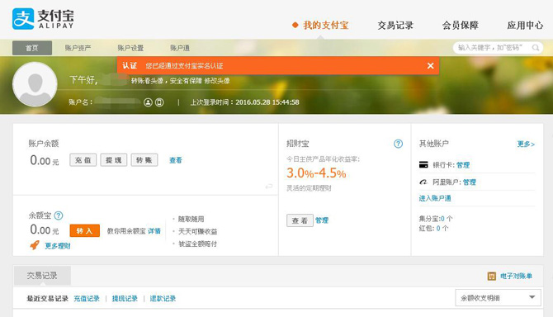Open 交易记录 in the top navigation
This screenshot has height=317, width=553.
click(x=395, y=26)
